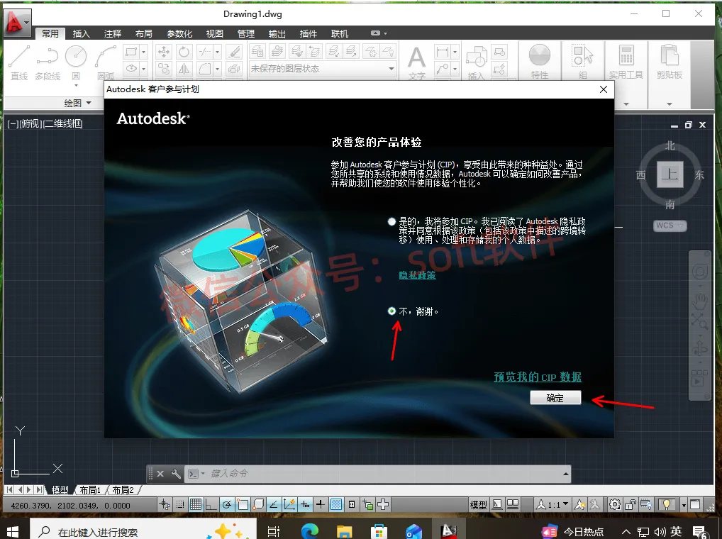Screen dimensions: 722x539
Task: Select the Mirror tool in ribbon
Action: pos(184,69)
